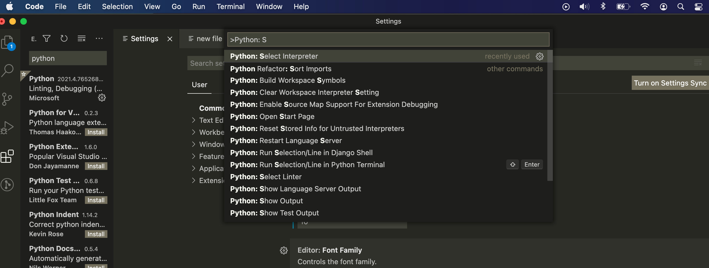Open the Terminal menu
The width and height of the screenshot is (709, 268).
(x=230, y=7)
